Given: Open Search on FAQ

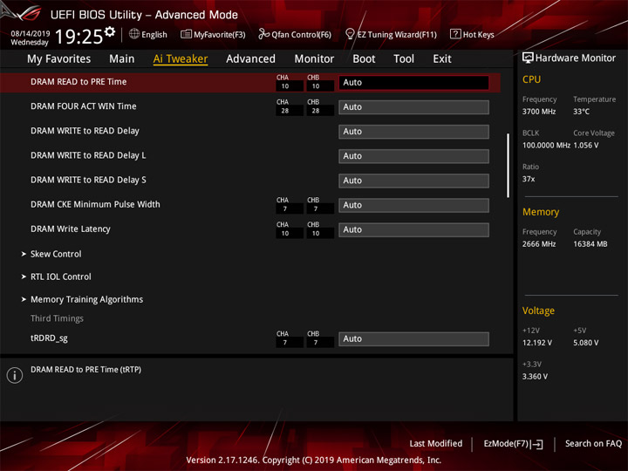Looking at the screenshot, I should click(x=594, y=444).
